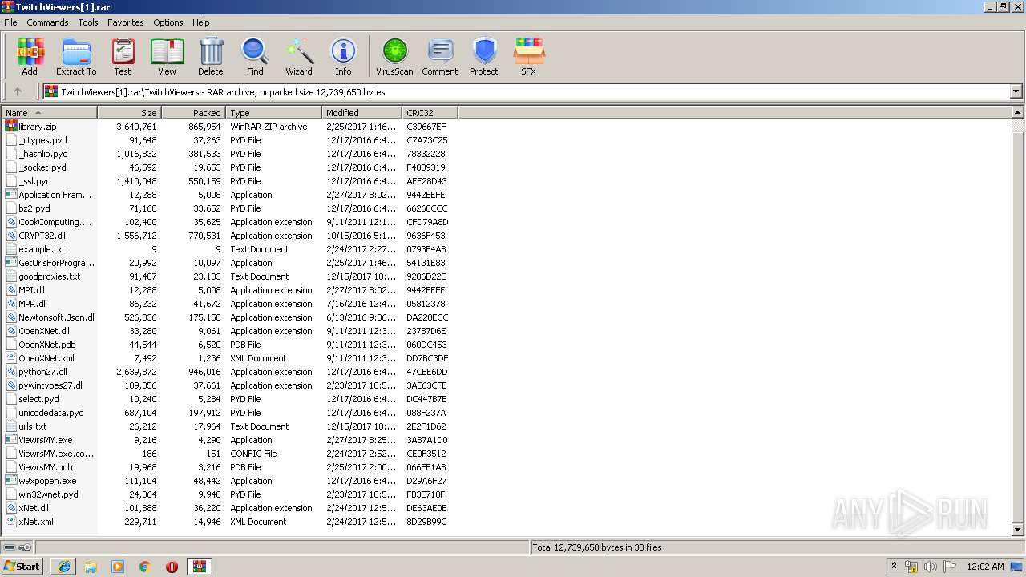This screenshot has height=577, width=1026.
Task: Select the ViewrsMY.exe application icon
Action: point(11,440)
